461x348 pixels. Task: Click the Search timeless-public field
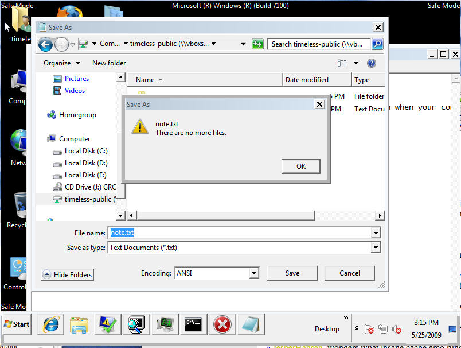pos(319,44)
